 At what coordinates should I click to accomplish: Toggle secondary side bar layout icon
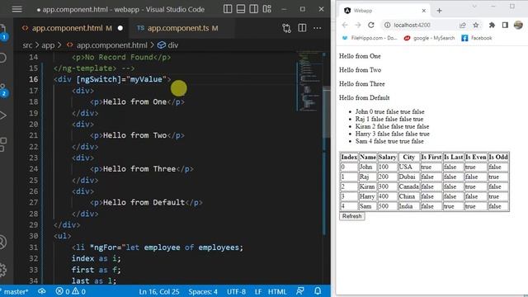254,9
